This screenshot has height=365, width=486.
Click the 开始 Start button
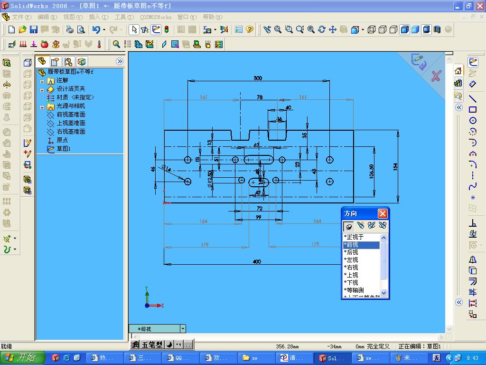click(22, 358)
